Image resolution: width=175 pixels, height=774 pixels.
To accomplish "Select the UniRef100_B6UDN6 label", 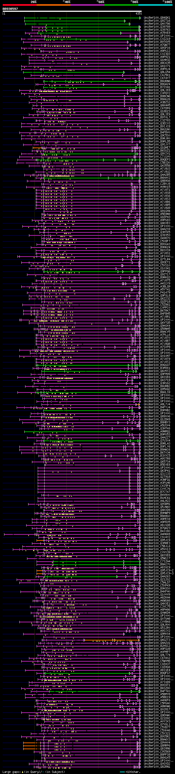I will (x=157, y=81).
